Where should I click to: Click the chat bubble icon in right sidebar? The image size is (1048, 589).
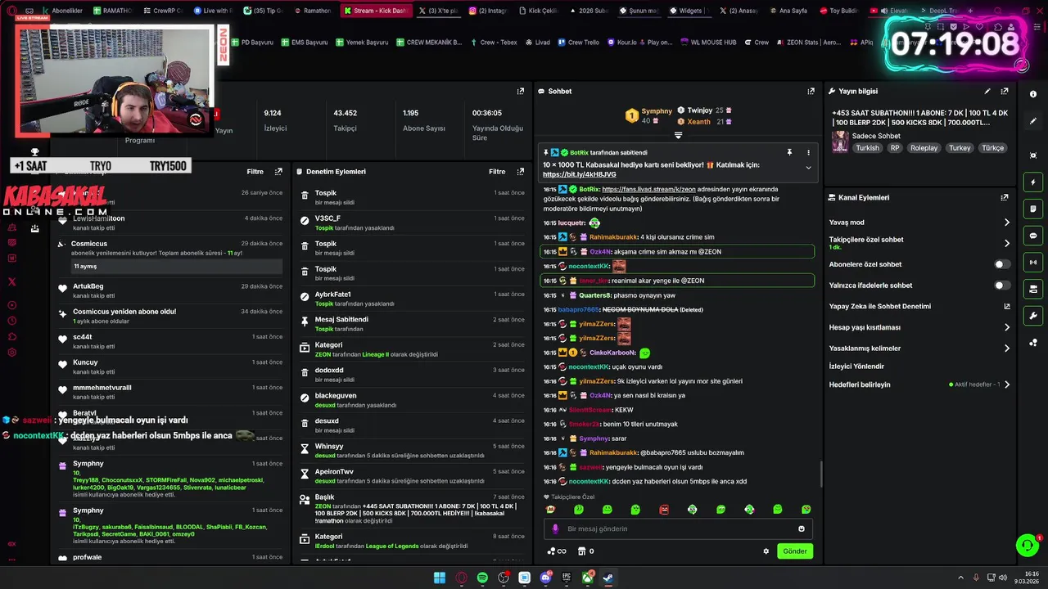1033,236
